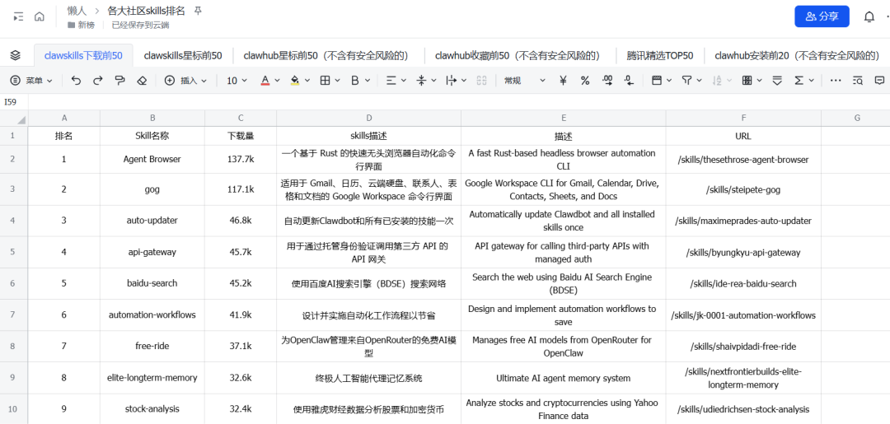Expand the 插入 insert dropdown

click(187, 81)
